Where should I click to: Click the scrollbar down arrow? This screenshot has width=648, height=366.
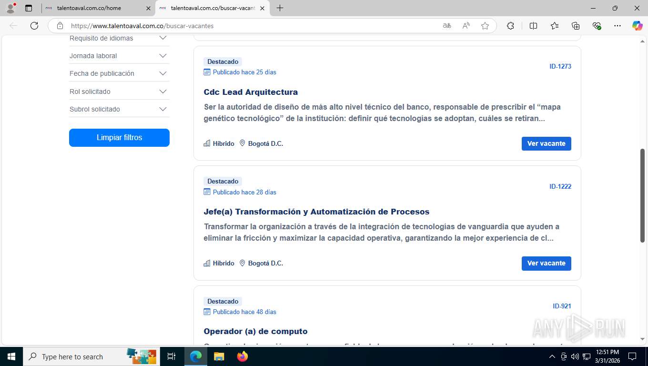click(x=642, y=339)
